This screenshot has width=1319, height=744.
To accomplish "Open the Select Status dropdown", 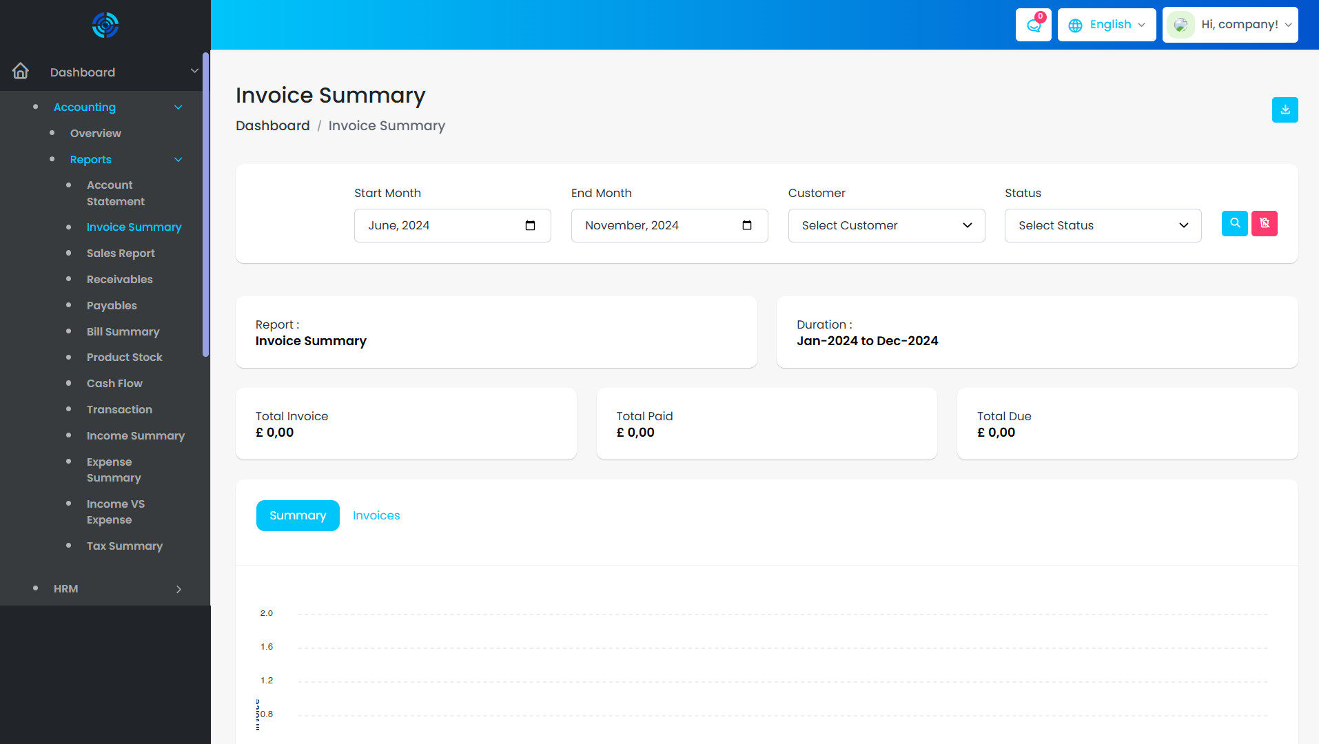I will point(1103,226).
